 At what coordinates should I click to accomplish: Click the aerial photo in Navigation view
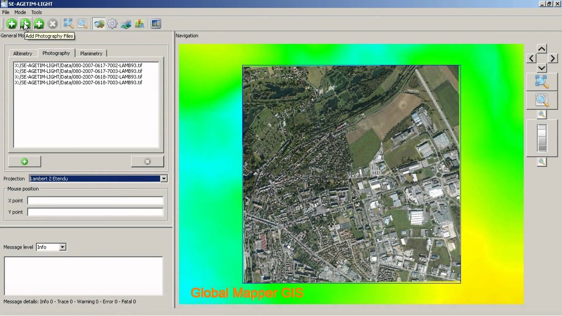351,174
